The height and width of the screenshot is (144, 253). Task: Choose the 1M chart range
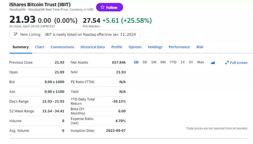click(x=154, y=62)
